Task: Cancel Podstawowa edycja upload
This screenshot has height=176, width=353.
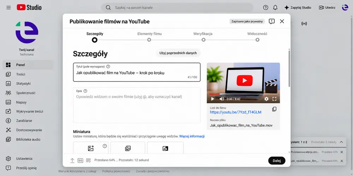Action: (342, 152)
